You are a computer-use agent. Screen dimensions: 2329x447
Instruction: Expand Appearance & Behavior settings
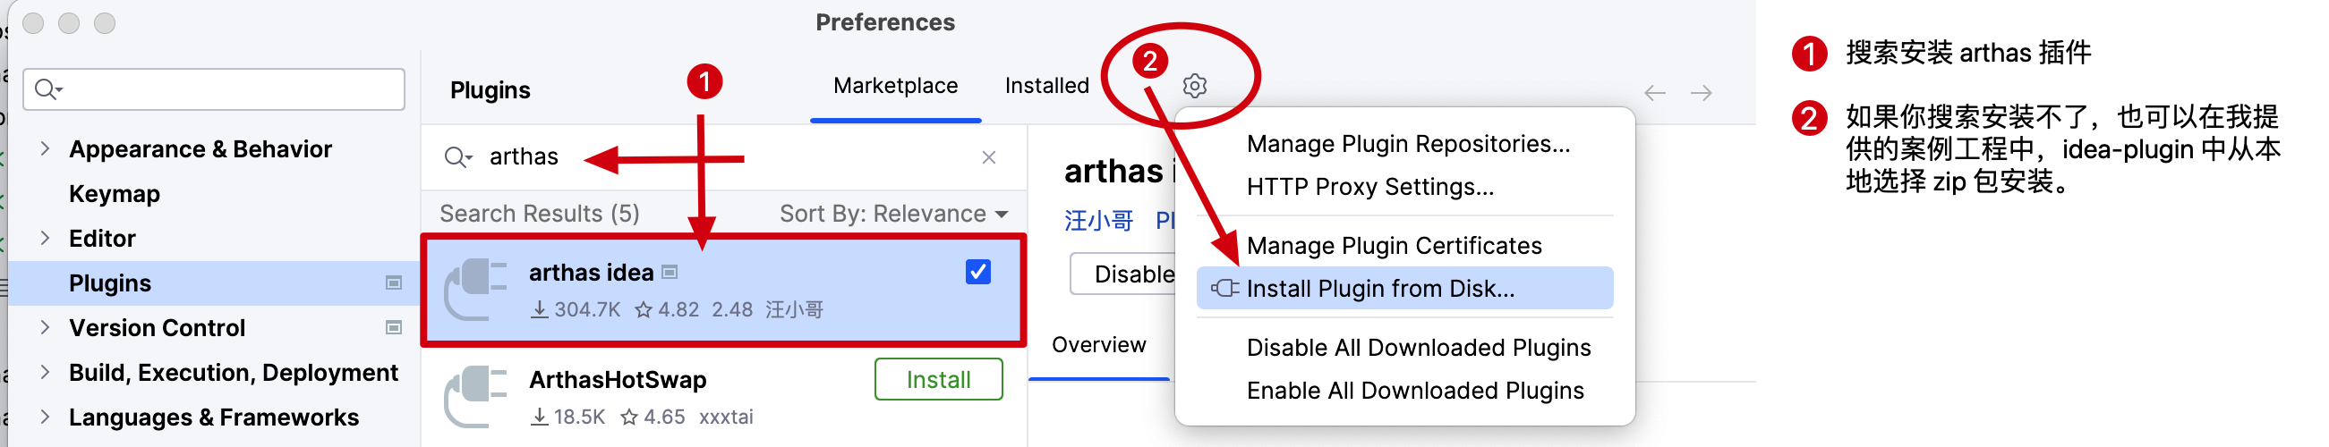point(44,149)
